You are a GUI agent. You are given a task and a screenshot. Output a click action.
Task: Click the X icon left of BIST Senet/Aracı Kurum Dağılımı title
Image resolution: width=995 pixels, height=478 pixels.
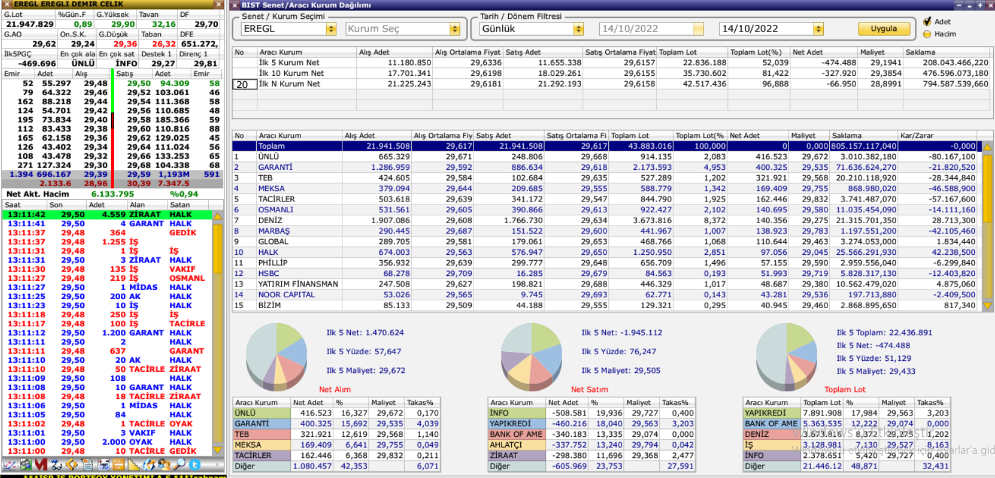pyautogui.click(x=235, y=5)
